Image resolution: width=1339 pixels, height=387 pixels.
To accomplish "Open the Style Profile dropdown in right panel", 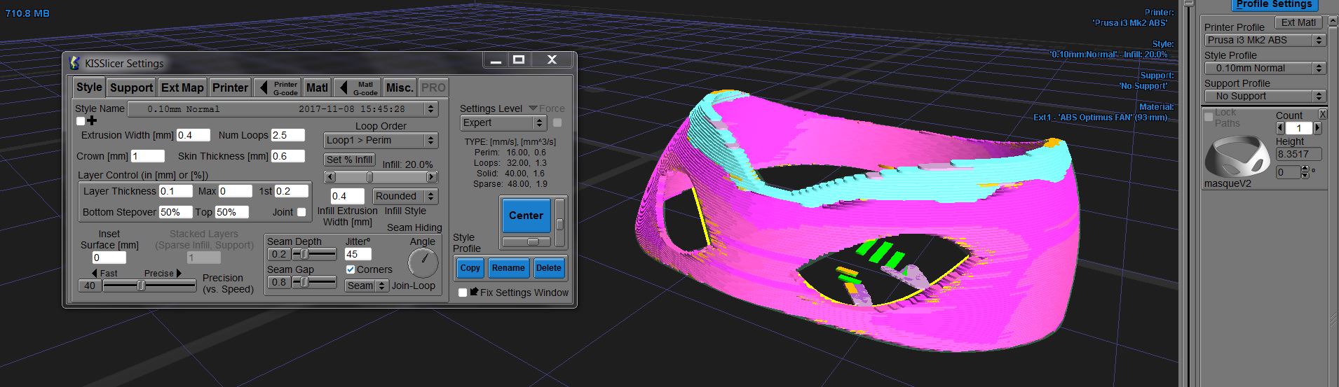I will coord(1264,68).
